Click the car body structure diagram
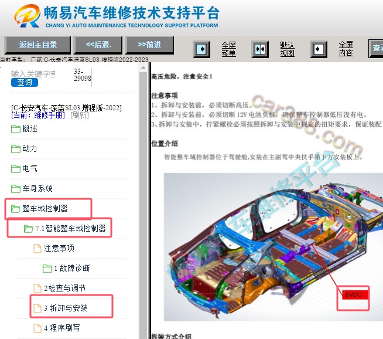Screen dimensions: 383x339 pyautogui.click(x=273, y=246)
